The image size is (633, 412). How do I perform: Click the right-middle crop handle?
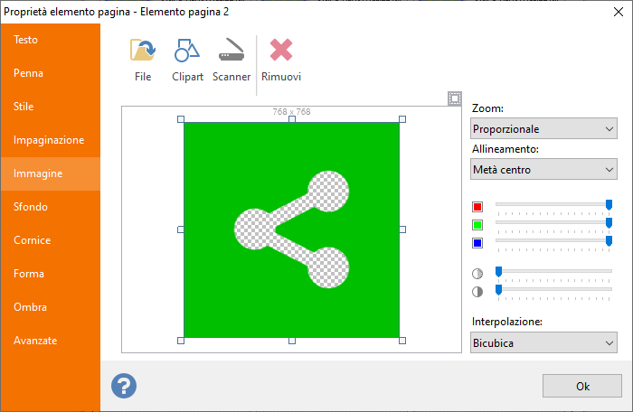point(402,229)
